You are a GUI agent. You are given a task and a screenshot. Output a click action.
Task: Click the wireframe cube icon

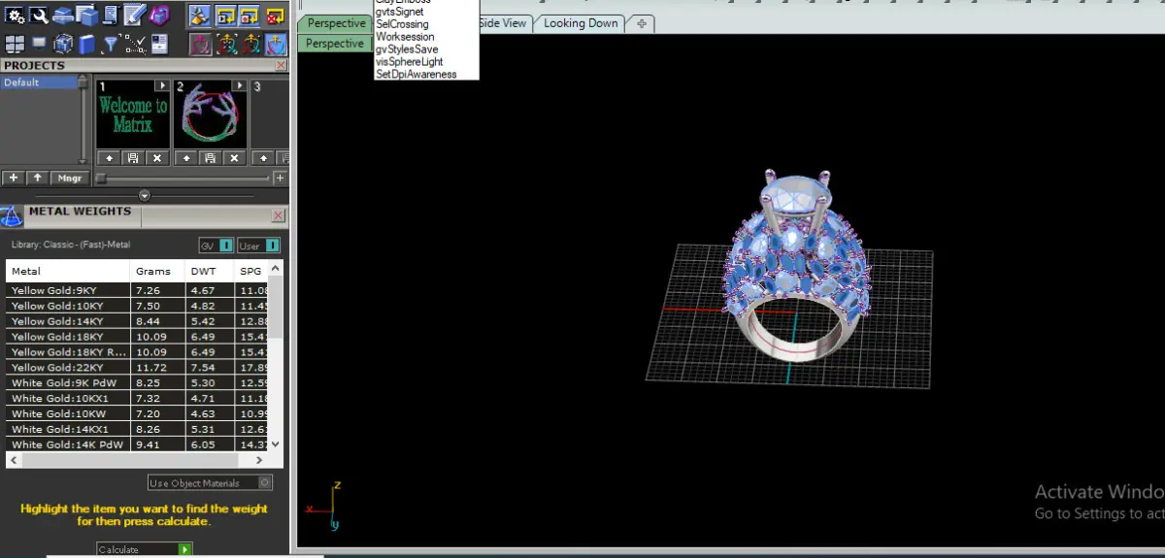coord(63,44)
